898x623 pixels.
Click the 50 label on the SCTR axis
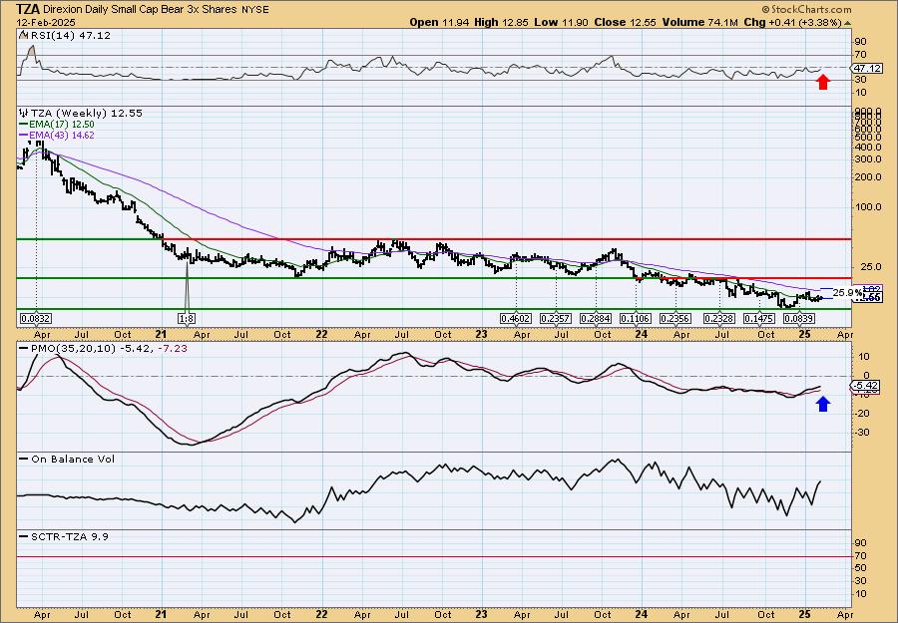860,567
